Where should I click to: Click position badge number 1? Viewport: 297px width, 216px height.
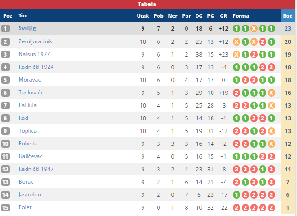[x=5, y=29]
